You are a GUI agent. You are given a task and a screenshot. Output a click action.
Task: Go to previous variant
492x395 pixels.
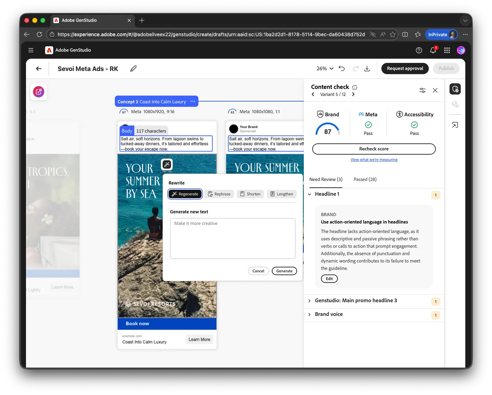coord(313,94)
